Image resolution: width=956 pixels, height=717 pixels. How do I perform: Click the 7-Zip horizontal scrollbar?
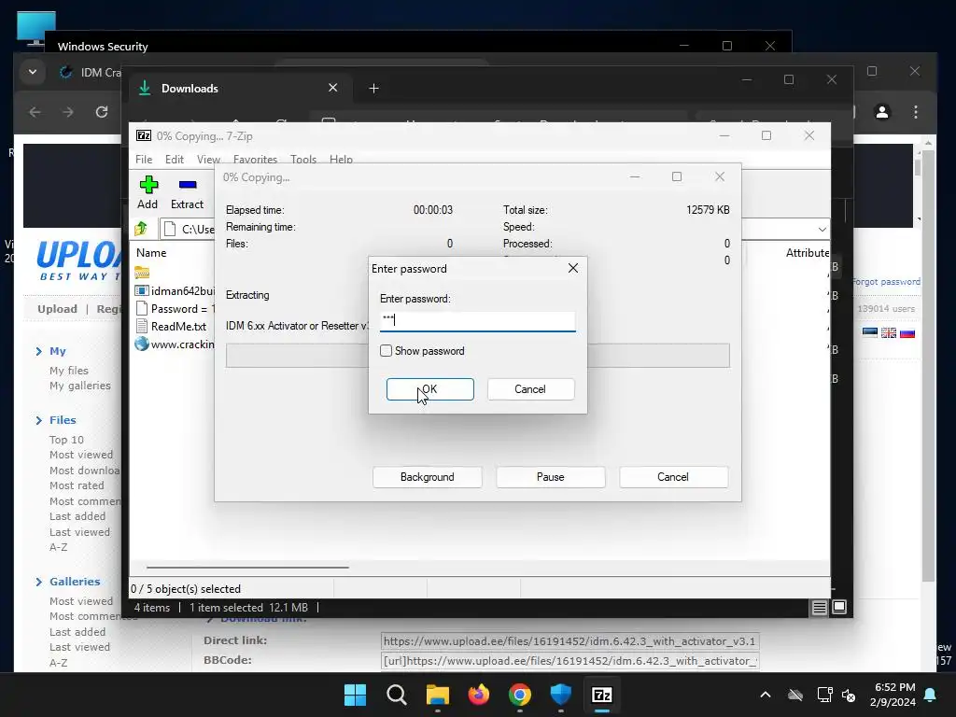(x=247, y=567)
